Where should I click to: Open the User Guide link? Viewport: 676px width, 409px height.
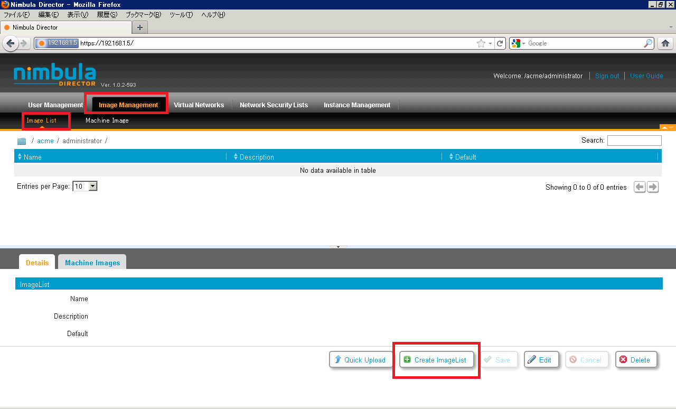click(x=646, y=76)
